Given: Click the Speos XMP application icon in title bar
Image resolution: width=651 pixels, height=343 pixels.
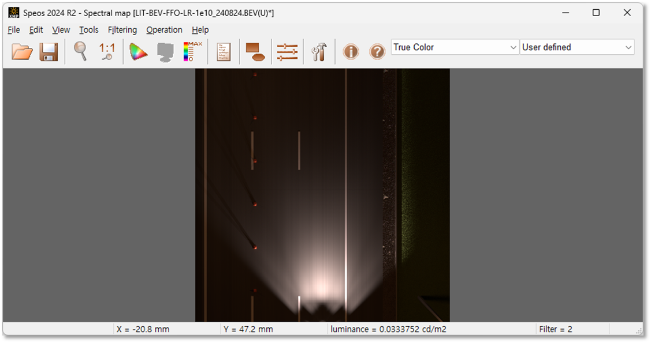Looking at the screenshot, I should [14, 13].
